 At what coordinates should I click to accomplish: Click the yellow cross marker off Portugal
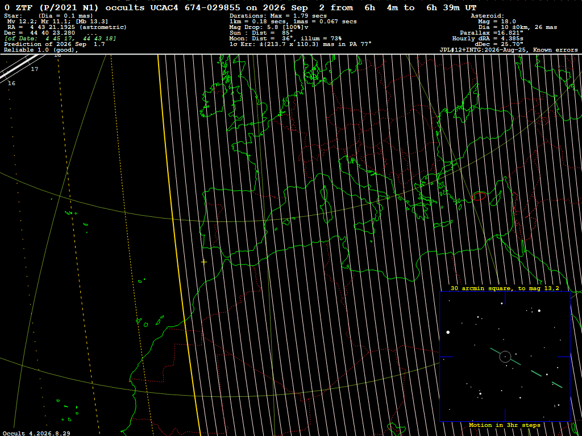point(204,262)
